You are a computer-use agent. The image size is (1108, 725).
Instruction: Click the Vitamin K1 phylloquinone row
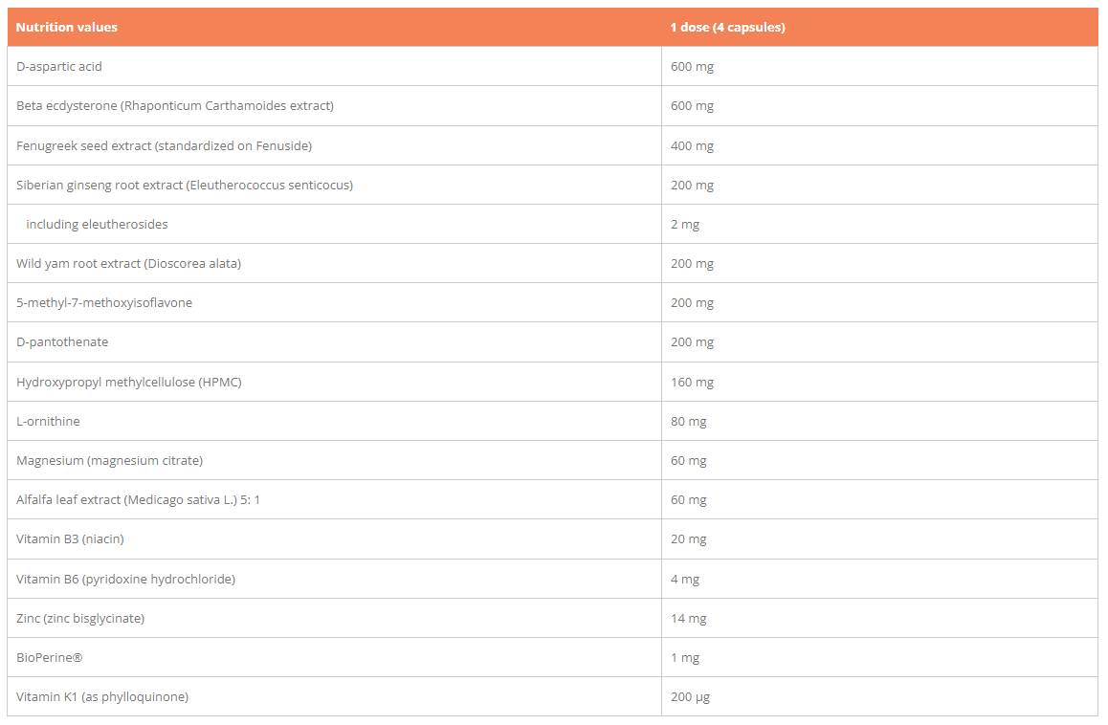click(102, 697)
